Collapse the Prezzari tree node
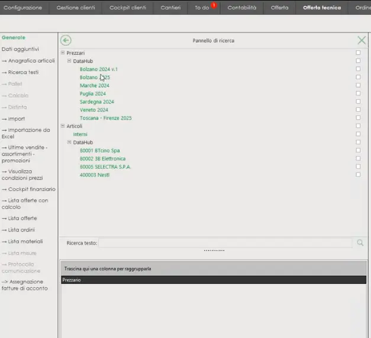This screenshot has height=338, width=371. tap(63, 53)
